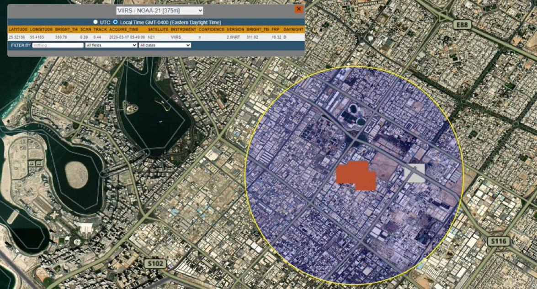Viewport: 537px width, 289px height.
Task: Click satellite value N21
Action: click(x=151, y=37)
